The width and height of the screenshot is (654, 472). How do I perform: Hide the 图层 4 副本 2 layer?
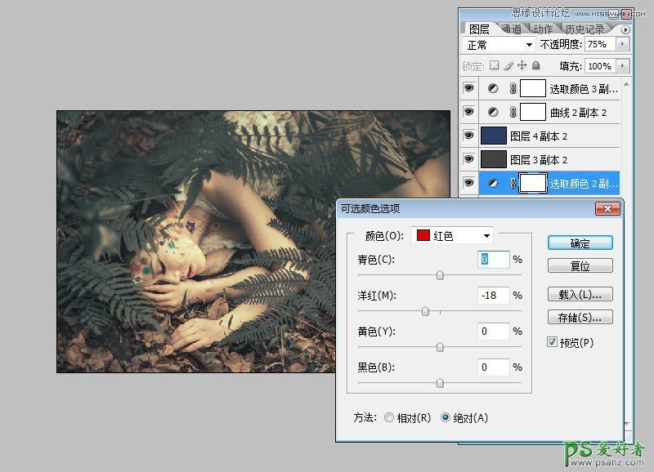(x=468, y=136)
